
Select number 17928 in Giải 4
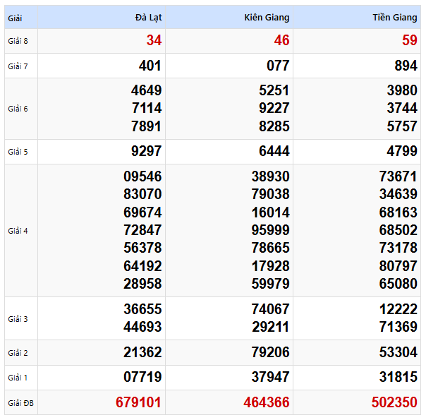(271, 266)
